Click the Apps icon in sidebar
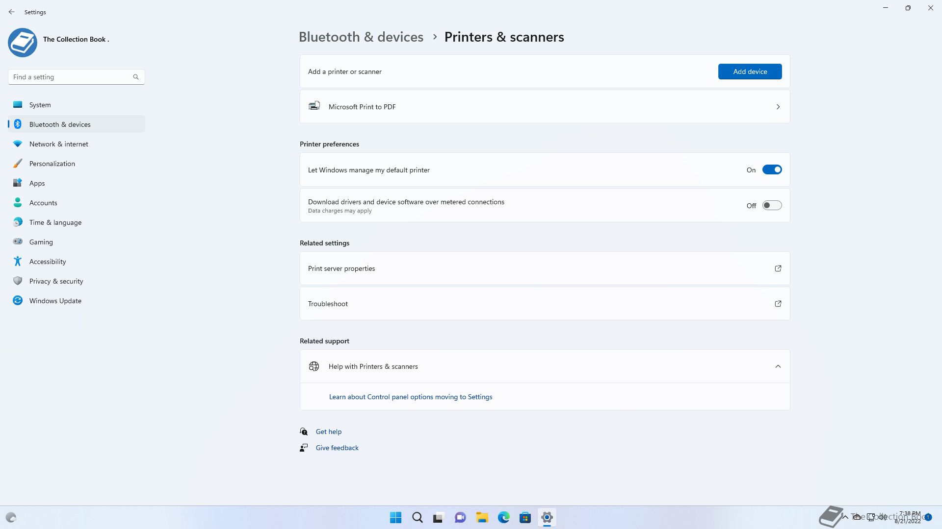 click(18, 183)
